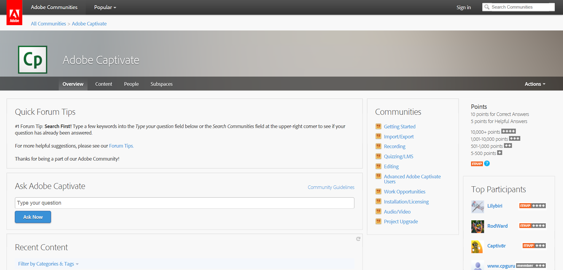Click the search magnifier icon
Screen dimensions: 563x270
pyautogui.click(x=487, y=7)
